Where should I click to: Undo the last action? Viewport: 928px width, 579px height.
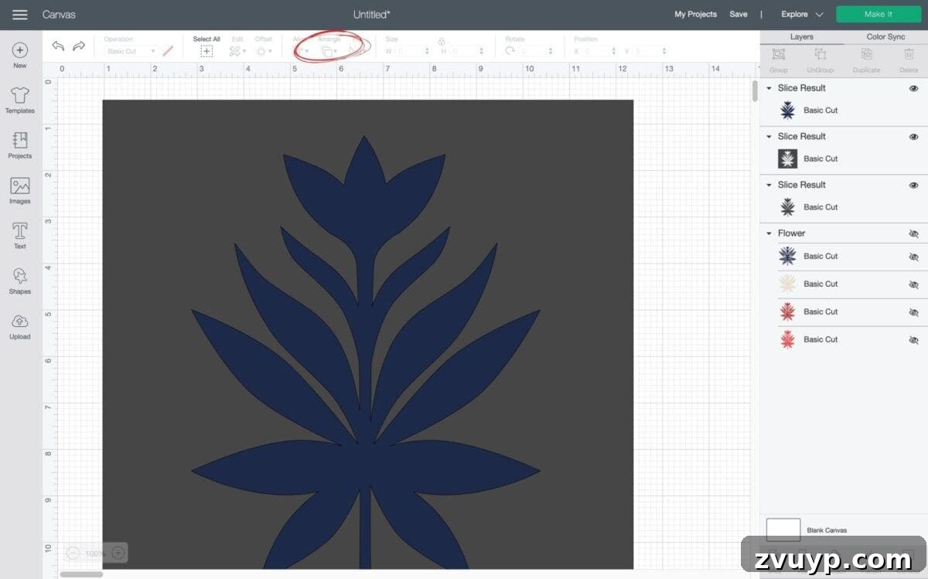[58, 46]
